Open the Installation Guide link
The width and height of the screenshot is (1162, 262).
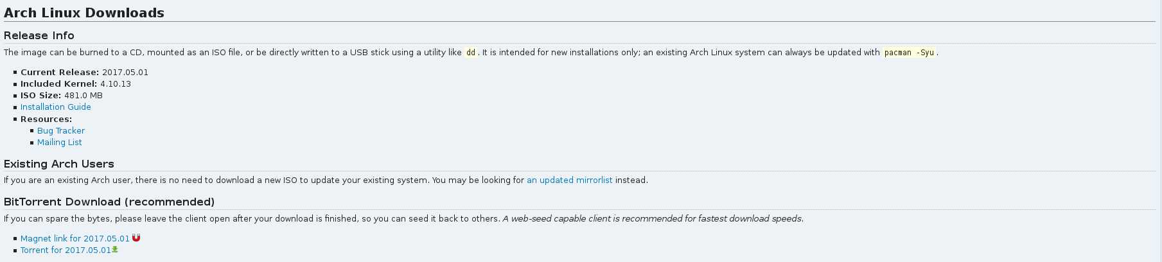point(55,107)
